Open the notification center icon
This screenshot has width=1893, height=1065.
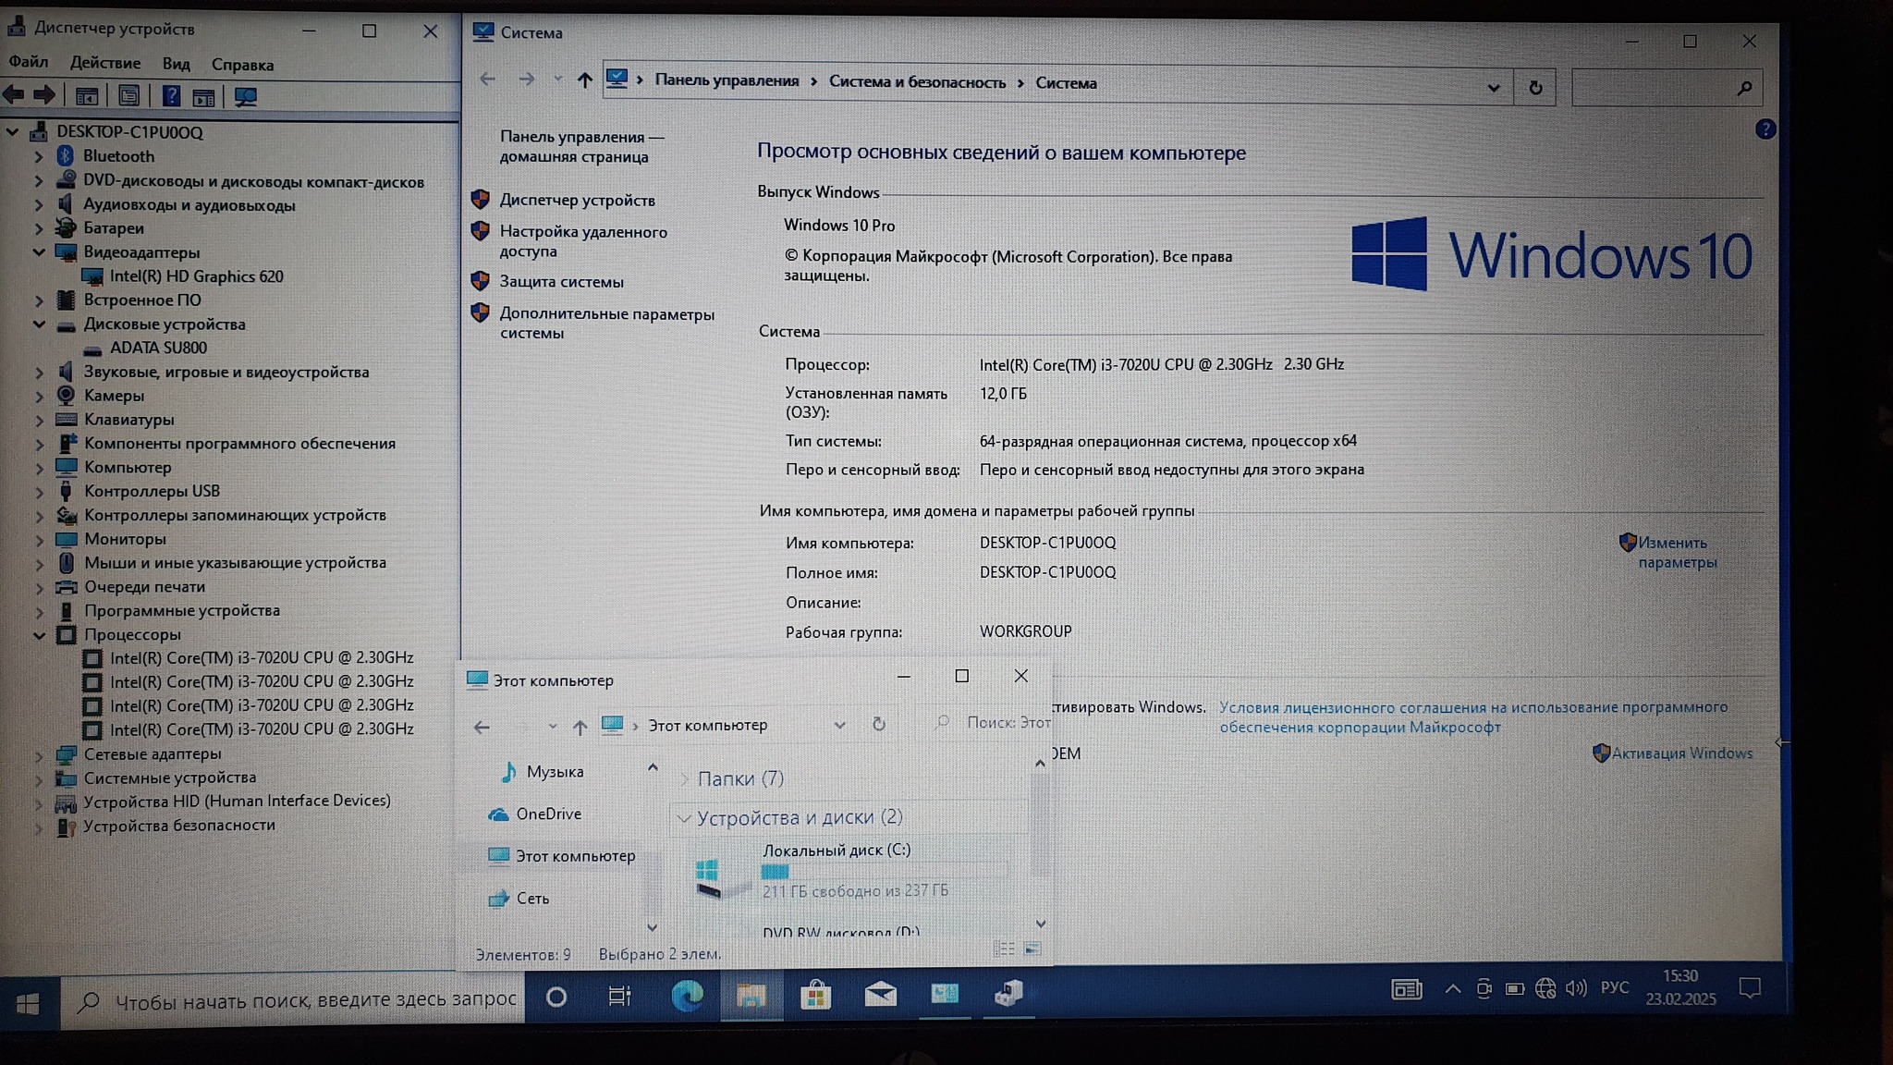pos(1749,988)
